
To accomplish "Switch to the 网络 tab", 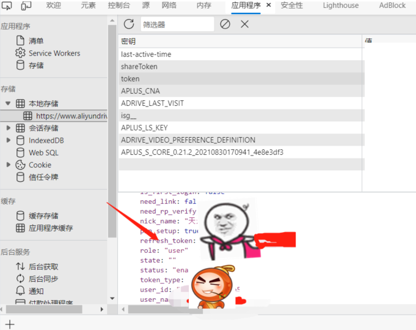I will (169, 6).
